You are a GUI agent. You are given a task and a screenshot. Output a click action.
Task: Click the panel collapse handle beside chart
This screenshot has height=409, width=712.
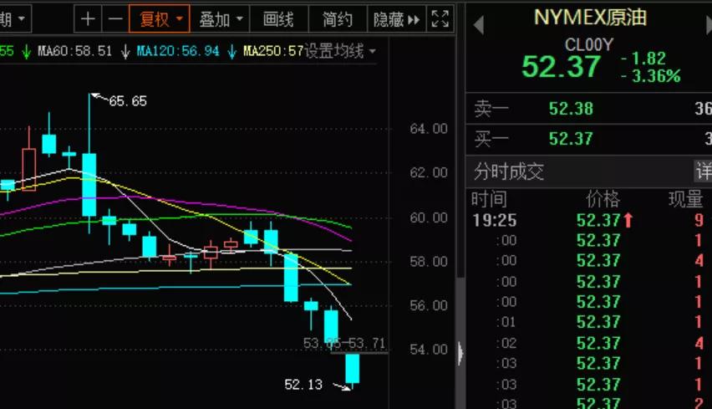460,353
